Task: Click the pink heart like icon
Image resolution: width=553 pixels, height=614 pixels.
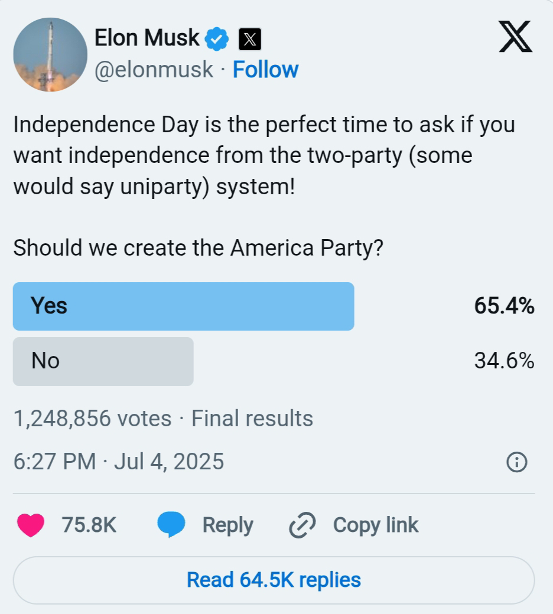Action: [31, 525]
